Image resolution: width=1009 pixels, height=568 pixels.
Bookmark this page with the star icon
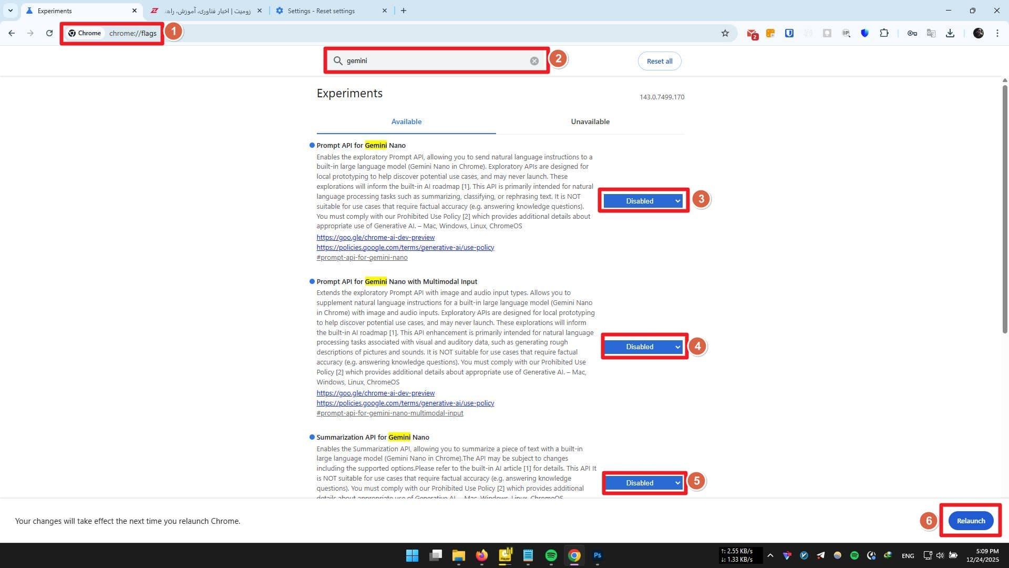[x=725, y=33]
